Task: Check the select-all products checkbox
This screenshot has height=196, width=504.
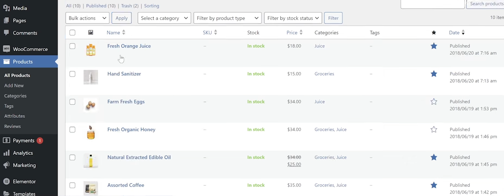Action: coord(72,32)
